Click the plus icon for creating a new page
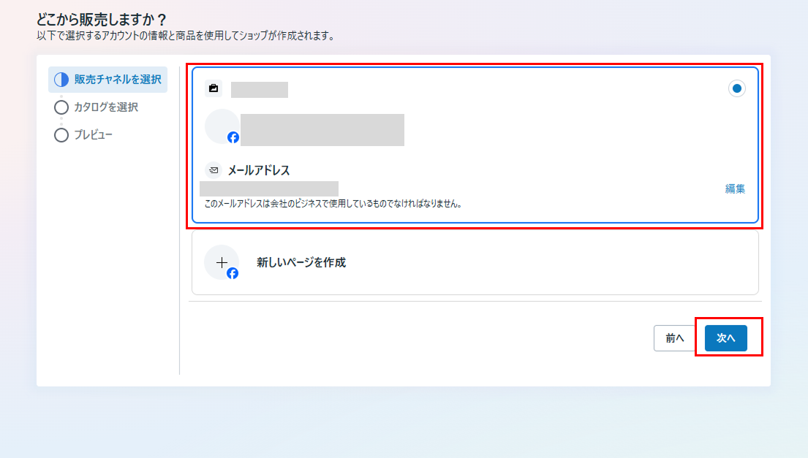The height and width of the screenshot is (458, 808). click(222, 262)
